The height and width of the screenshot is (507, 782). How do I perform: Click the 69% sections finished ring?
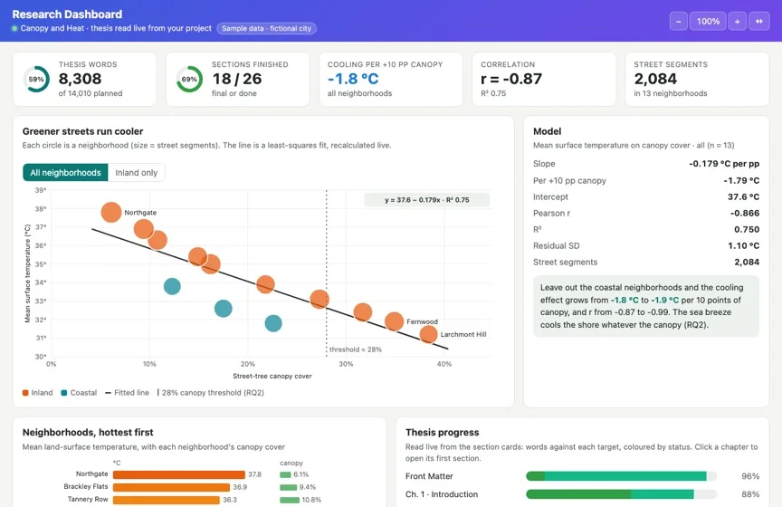click(189, 79)
